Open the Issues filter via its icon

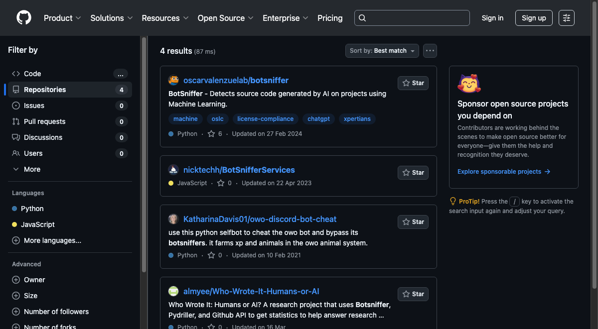(15, 106)
